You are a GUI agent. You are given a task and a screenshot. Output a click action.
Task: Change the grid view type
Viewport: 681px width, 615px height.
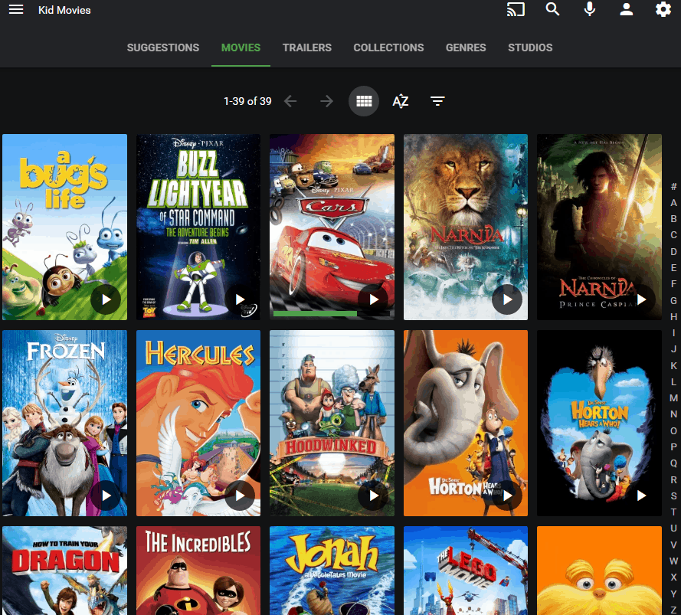[364, 101]
